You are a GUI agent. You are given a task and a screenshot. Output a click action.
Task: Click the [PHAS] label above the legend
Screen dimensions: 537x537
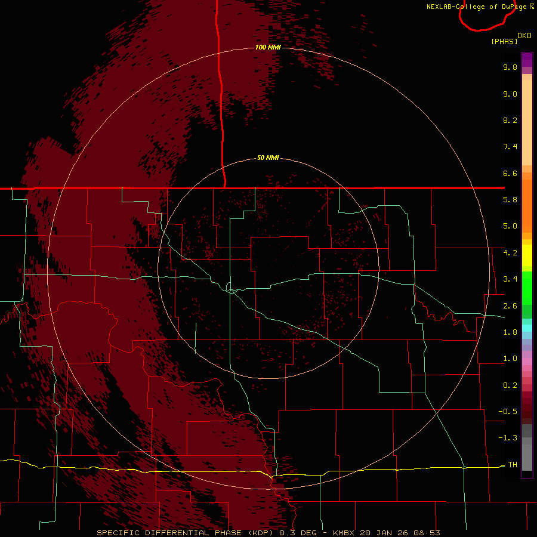pyautogui.click(x=504, y=42)
